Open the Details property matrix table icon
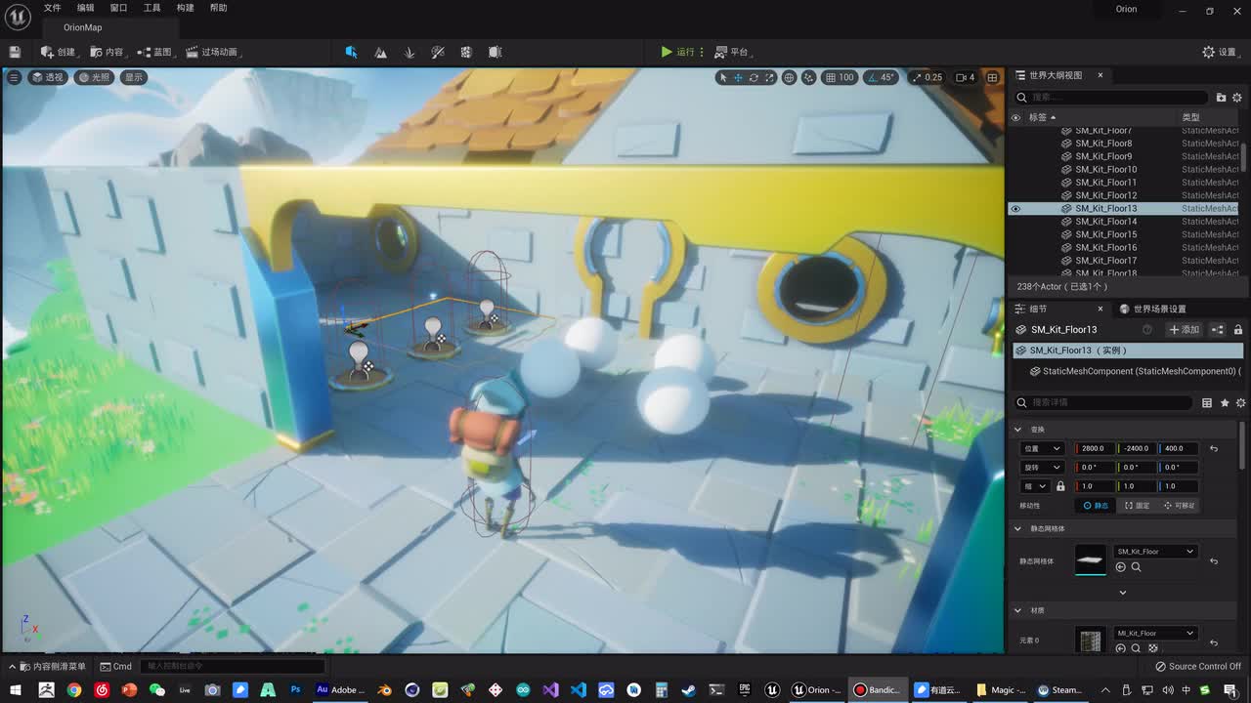Screen dimensions: 1251x703 point(1207,402)
